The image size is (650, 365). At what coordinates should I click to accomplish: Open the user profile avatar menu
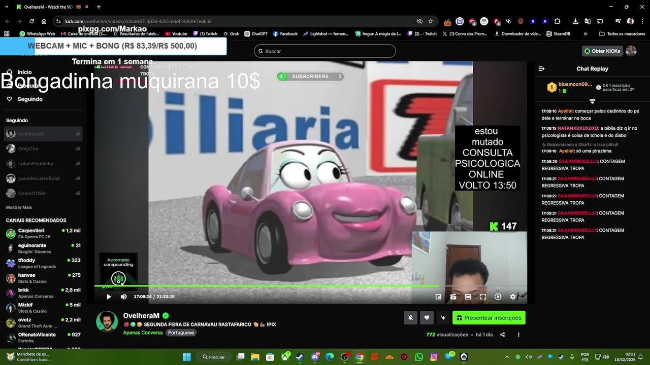pos(631,51)
